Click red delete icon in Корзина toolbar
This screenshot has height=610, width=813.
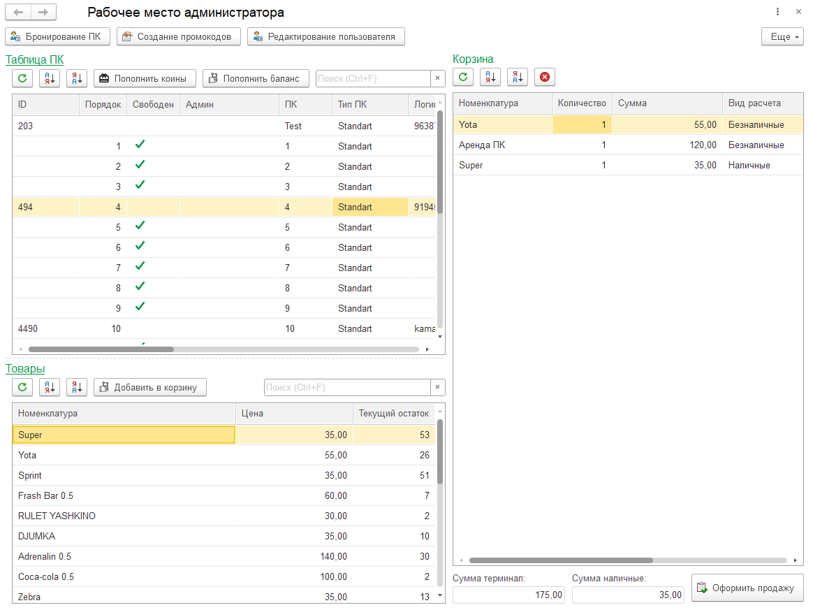(545, 77)
